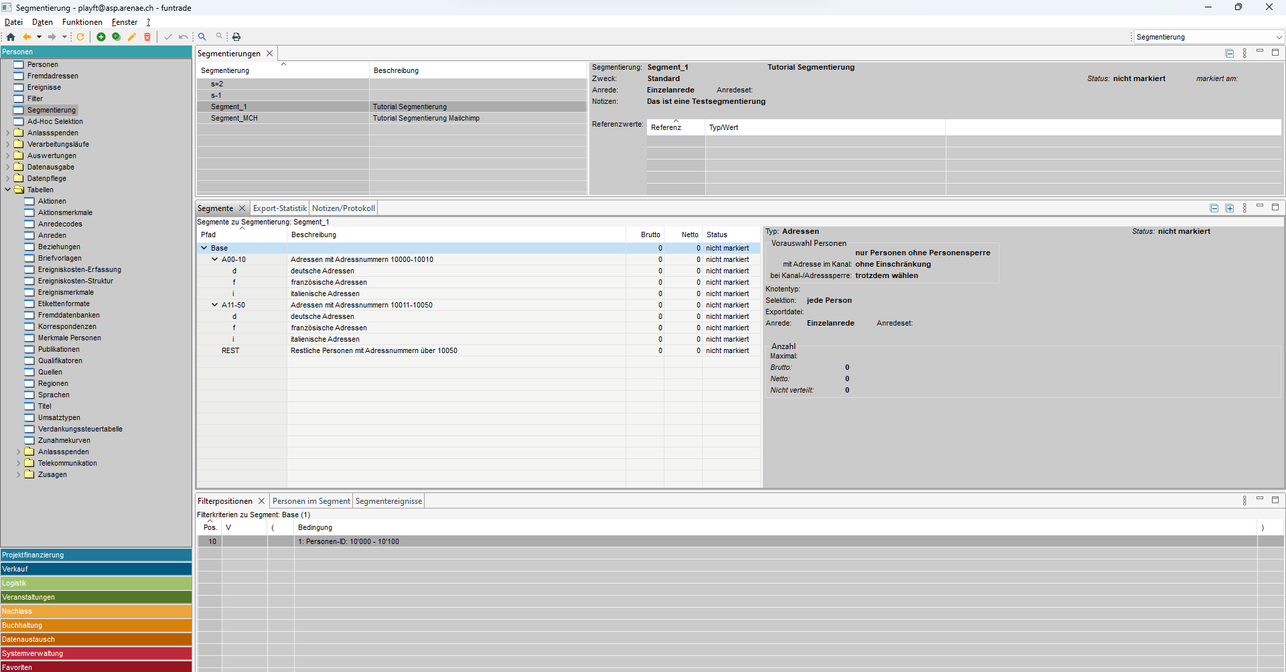Image resolution: width=1286 pixels, height=672 pixels.
Task: Open Ad-Hoc Selektion in the tree
Action: click(x=55, y=121)
